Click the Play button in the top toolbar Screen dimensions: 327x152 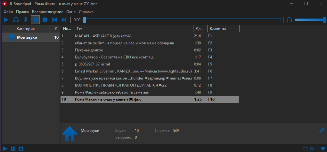6,20
